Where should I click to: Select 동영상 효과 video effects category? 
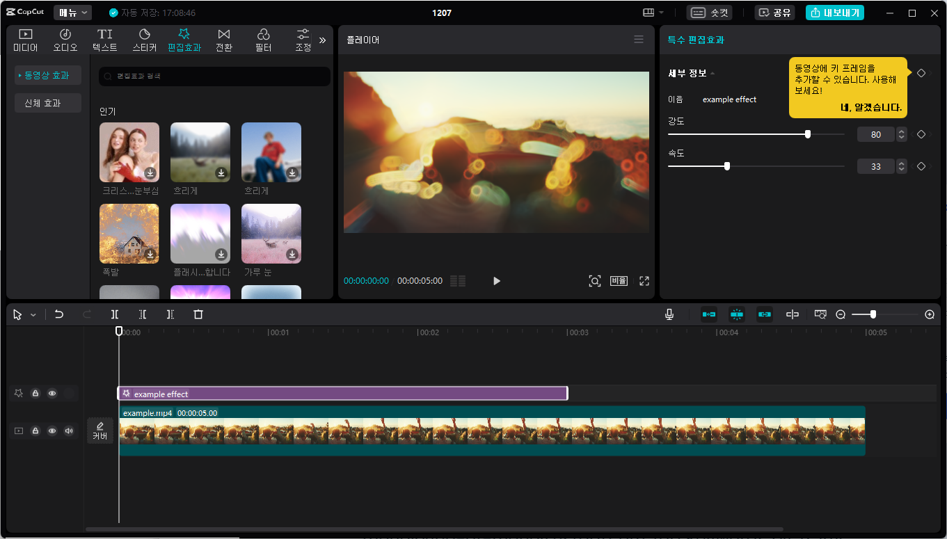tap(48, 75)
